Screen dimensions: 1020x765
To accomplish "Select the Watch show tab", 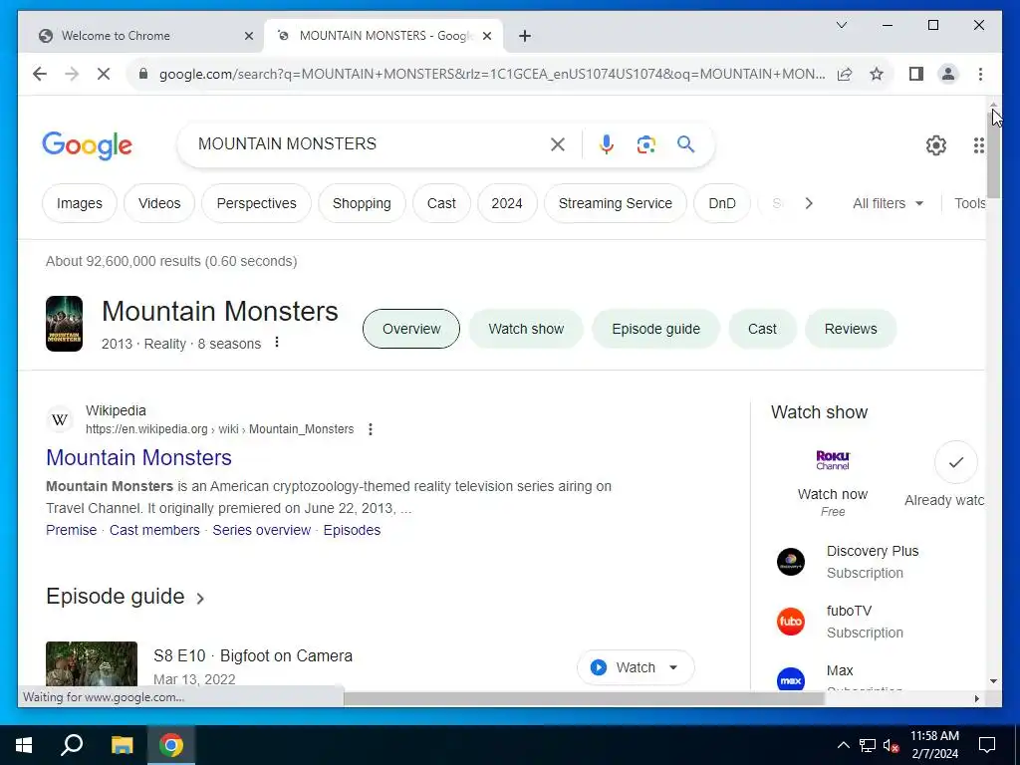I will [526, 329].
